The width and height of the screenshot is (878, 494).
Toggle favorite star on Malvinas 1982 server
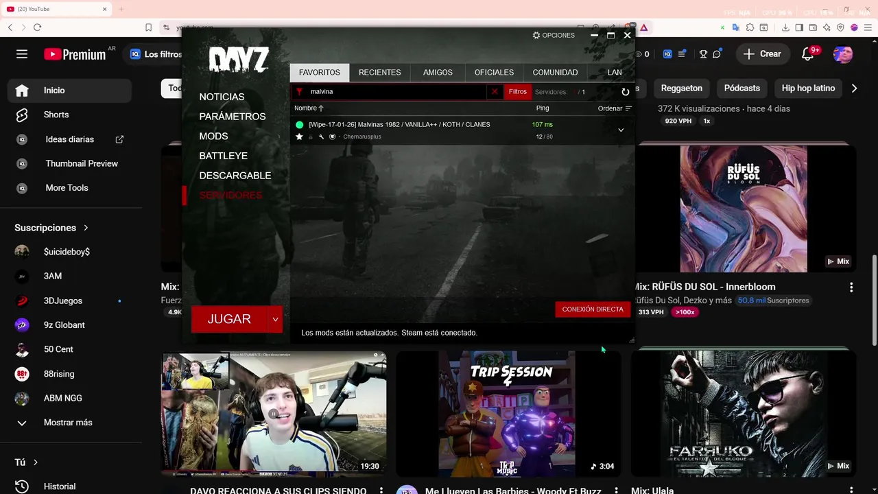299,137
